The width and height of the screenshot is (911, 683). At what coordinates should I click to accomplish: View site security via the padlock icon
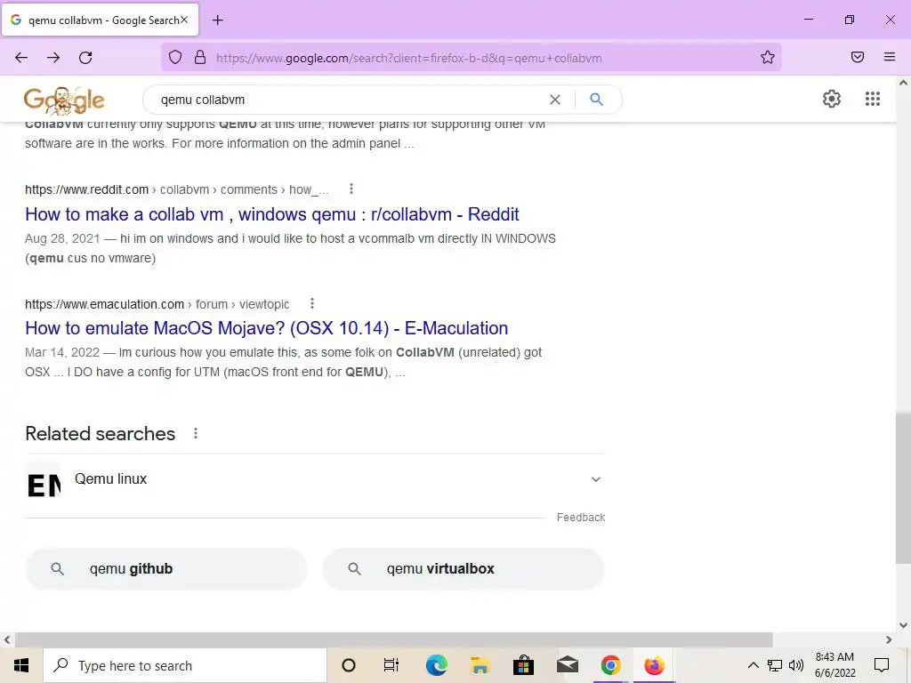point(200,57)
